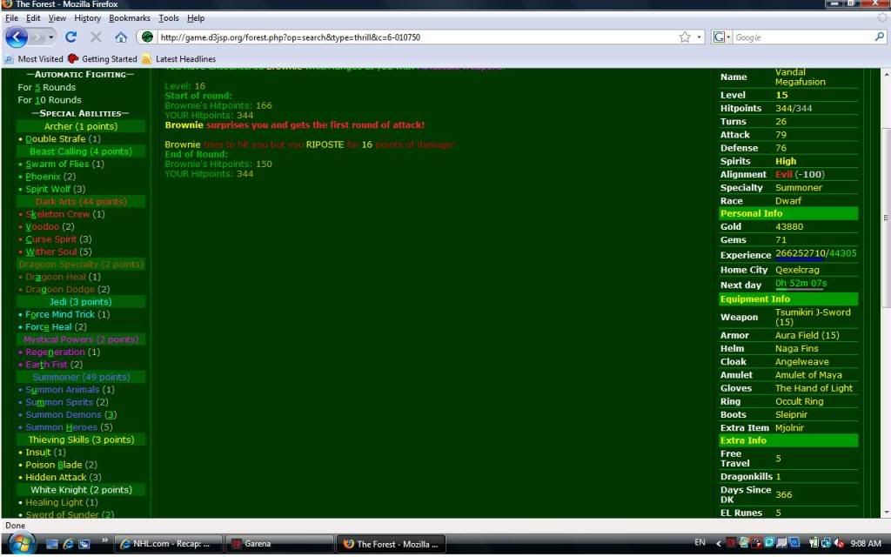Click the search magnifier icon
The image size is (891, 557).
879,37
